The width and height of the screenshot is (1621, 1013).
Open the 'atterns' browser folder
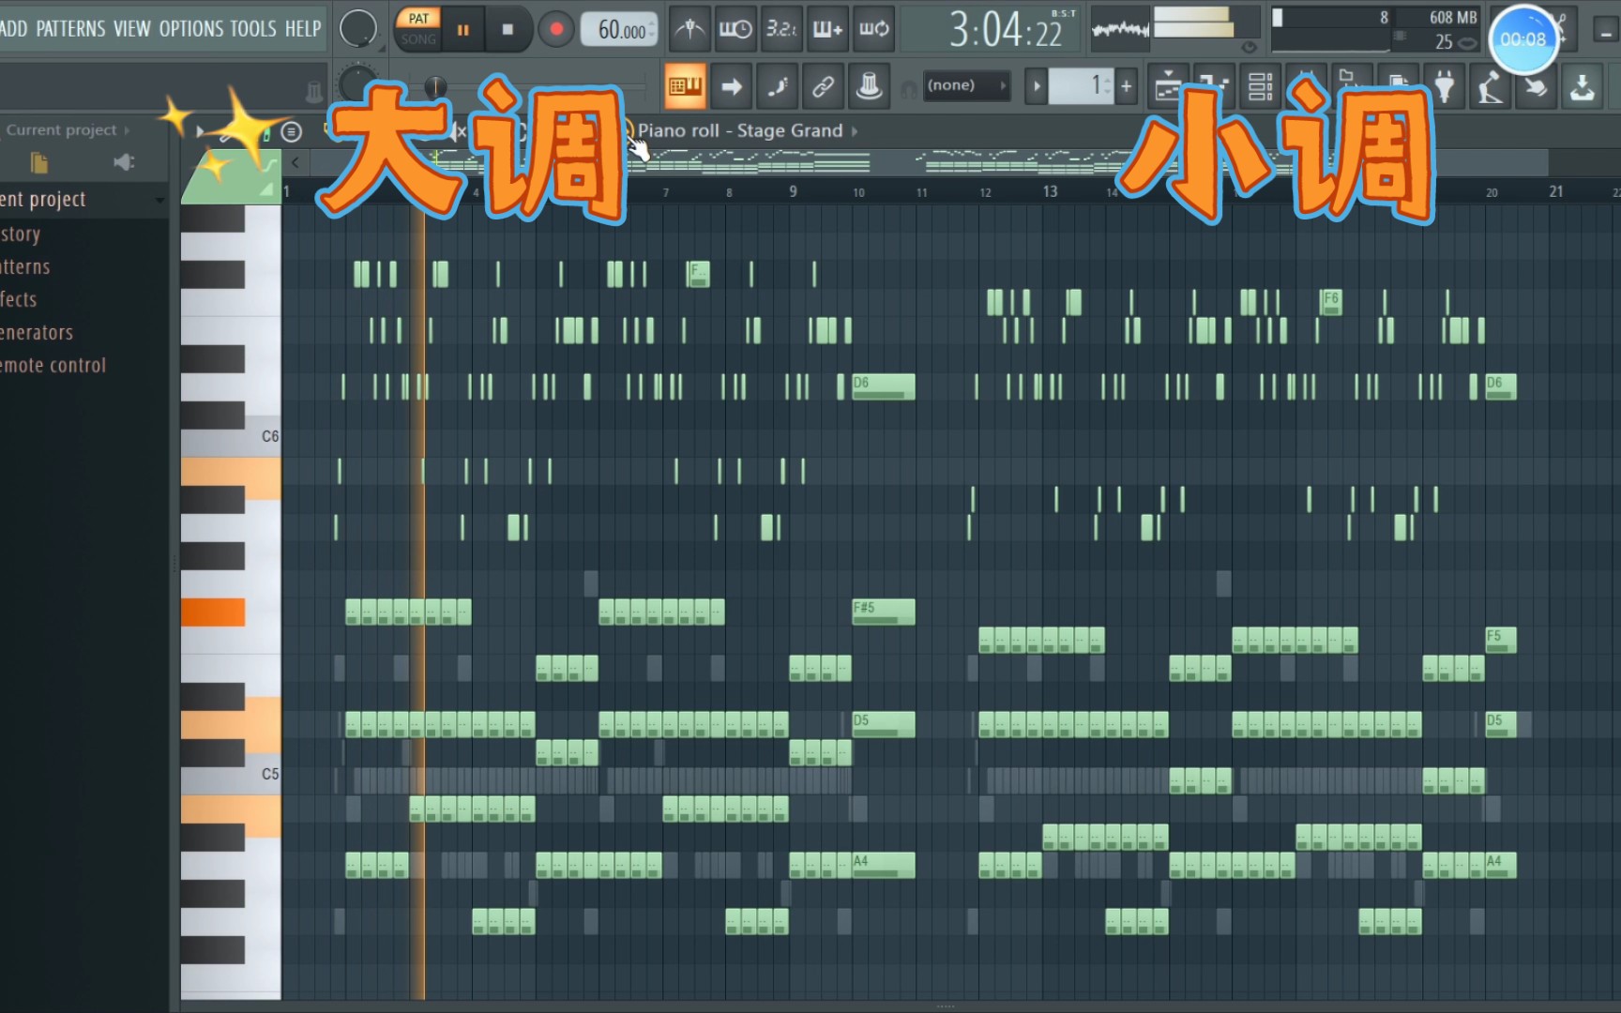25,267
